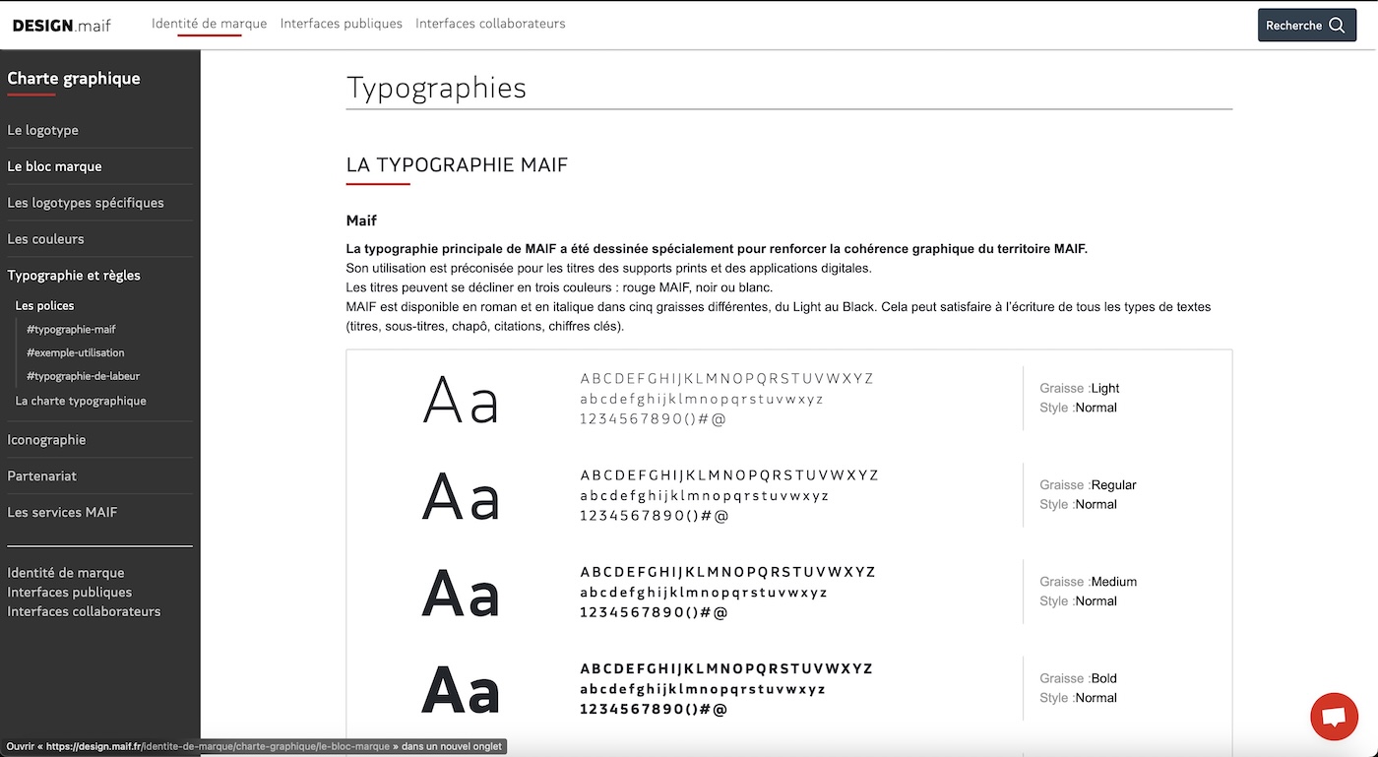
Task: Select 'Les logotypes spécifiques'
Action: tap(85, 202)
